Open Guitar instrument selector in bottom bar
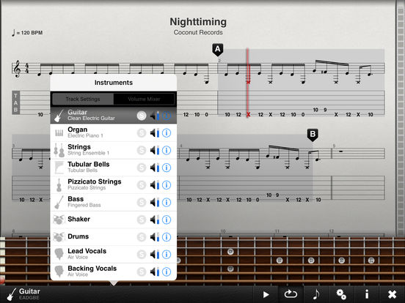405x303 pixels. pos(23,294)
